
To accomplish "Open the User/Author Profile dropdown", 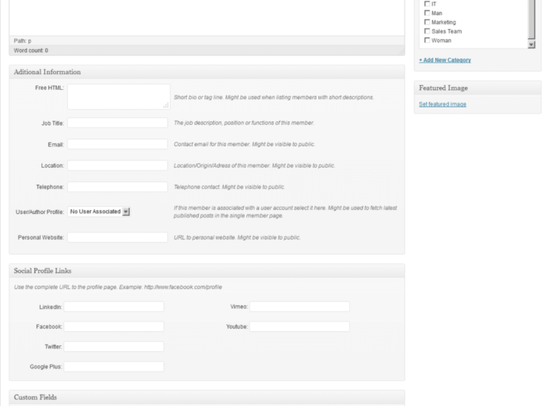I will click(x=98, y=212).
